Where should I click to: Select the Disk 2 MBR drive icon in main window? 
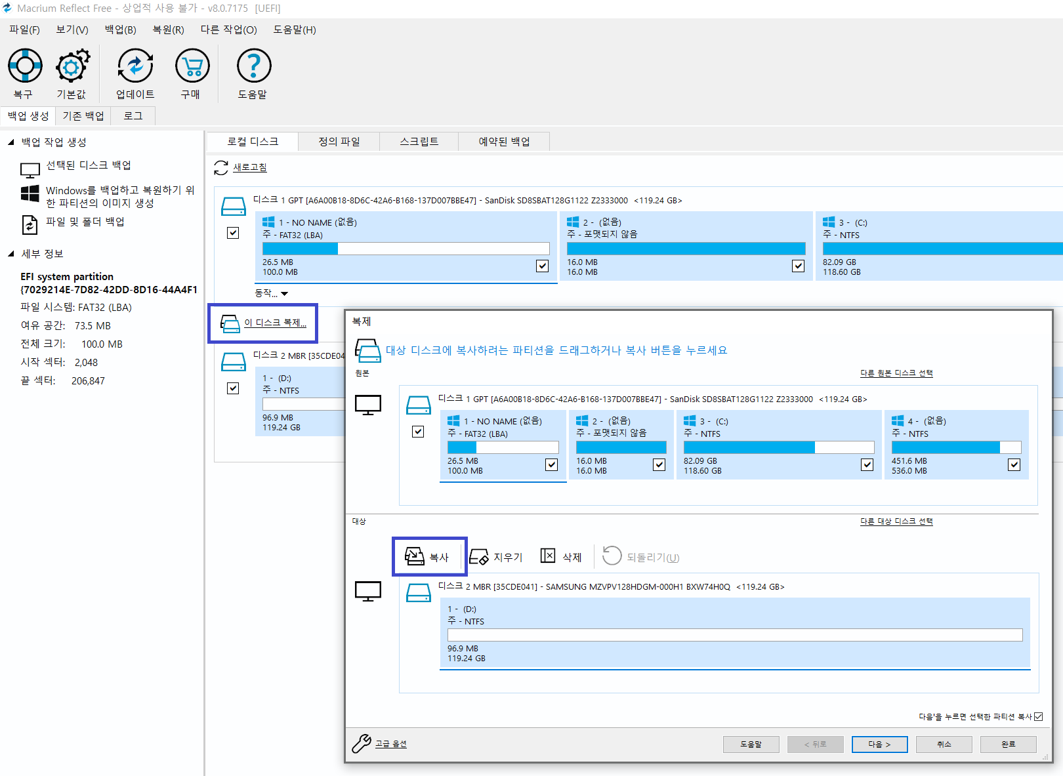tap(234, 361)
